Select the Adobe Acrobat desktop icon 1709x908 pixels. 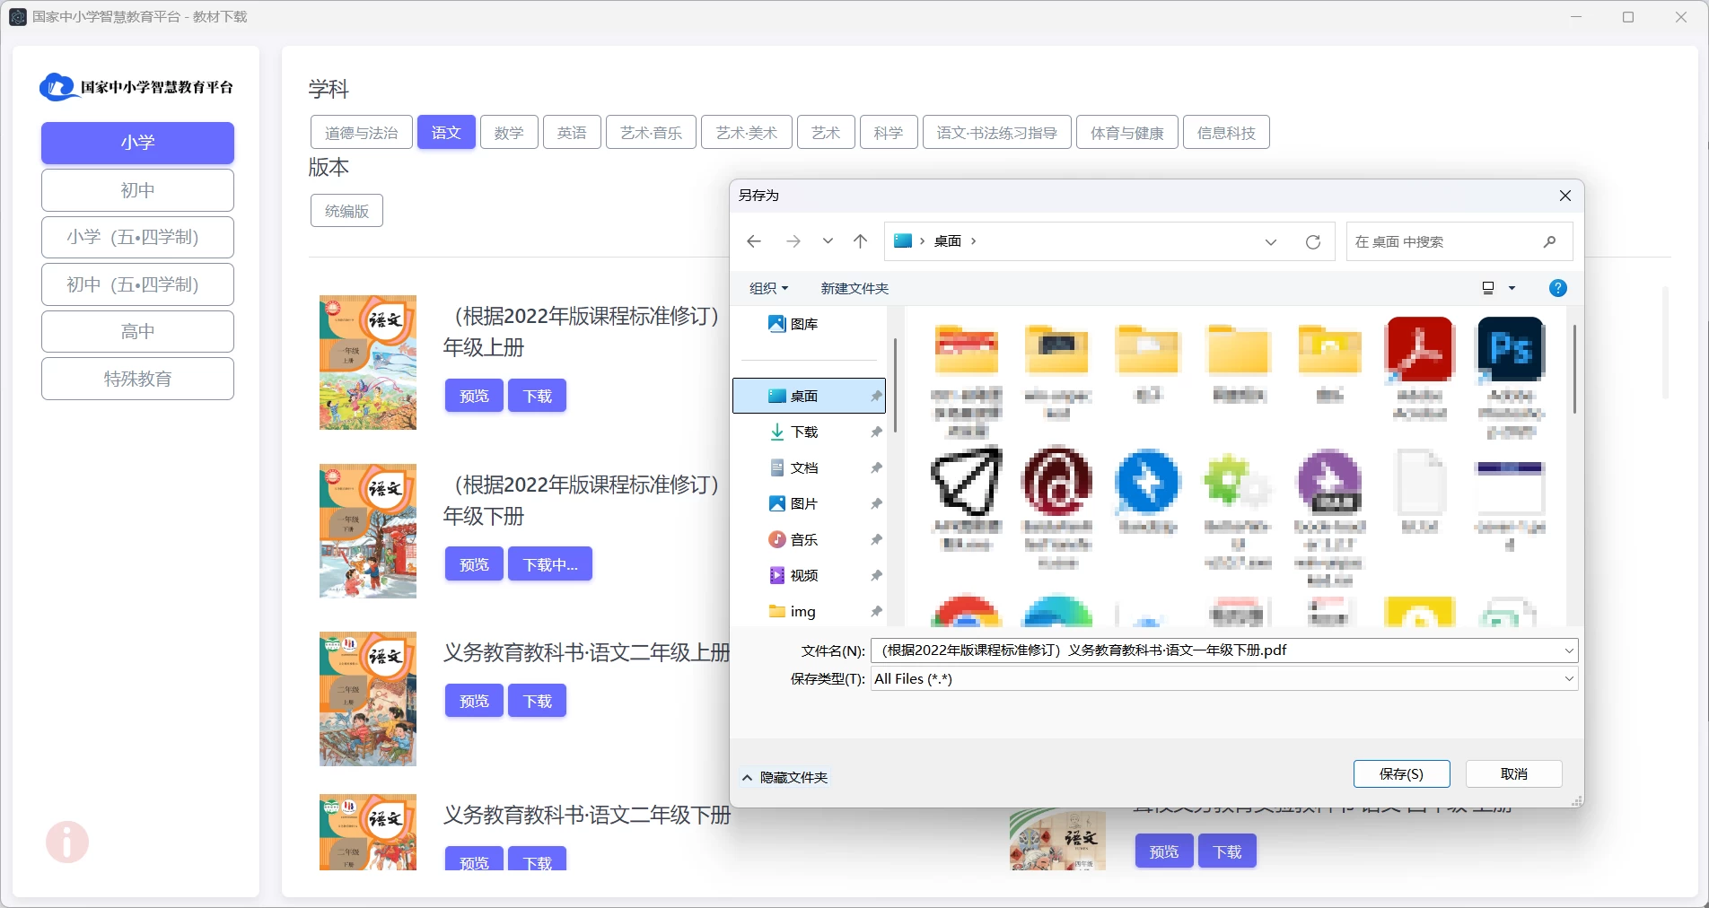click(1420, 368)
